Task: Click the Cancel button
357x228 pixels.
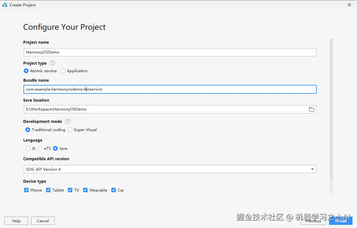Action: click(43, 221)
